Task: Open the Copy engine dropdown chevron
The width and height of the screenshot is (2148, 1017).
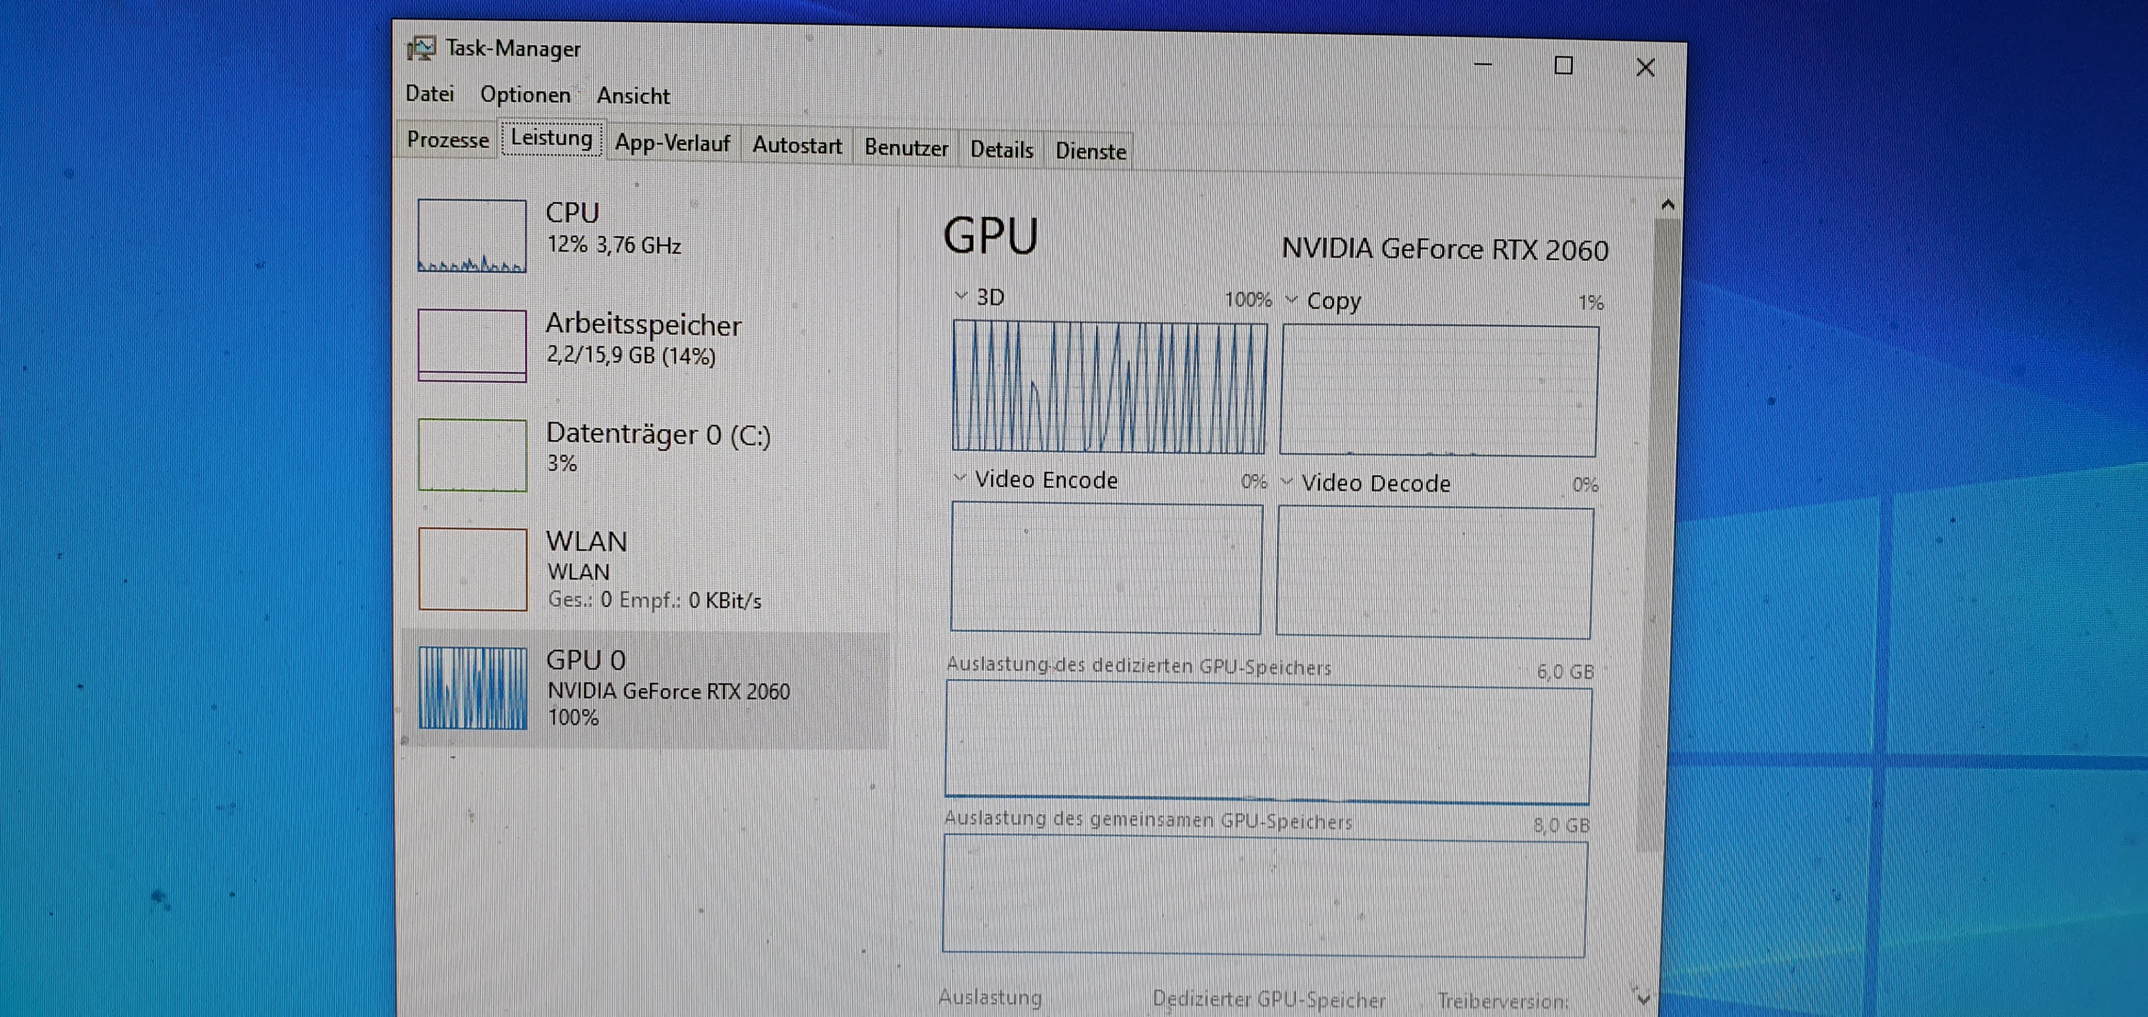Action: [1291, 299]
